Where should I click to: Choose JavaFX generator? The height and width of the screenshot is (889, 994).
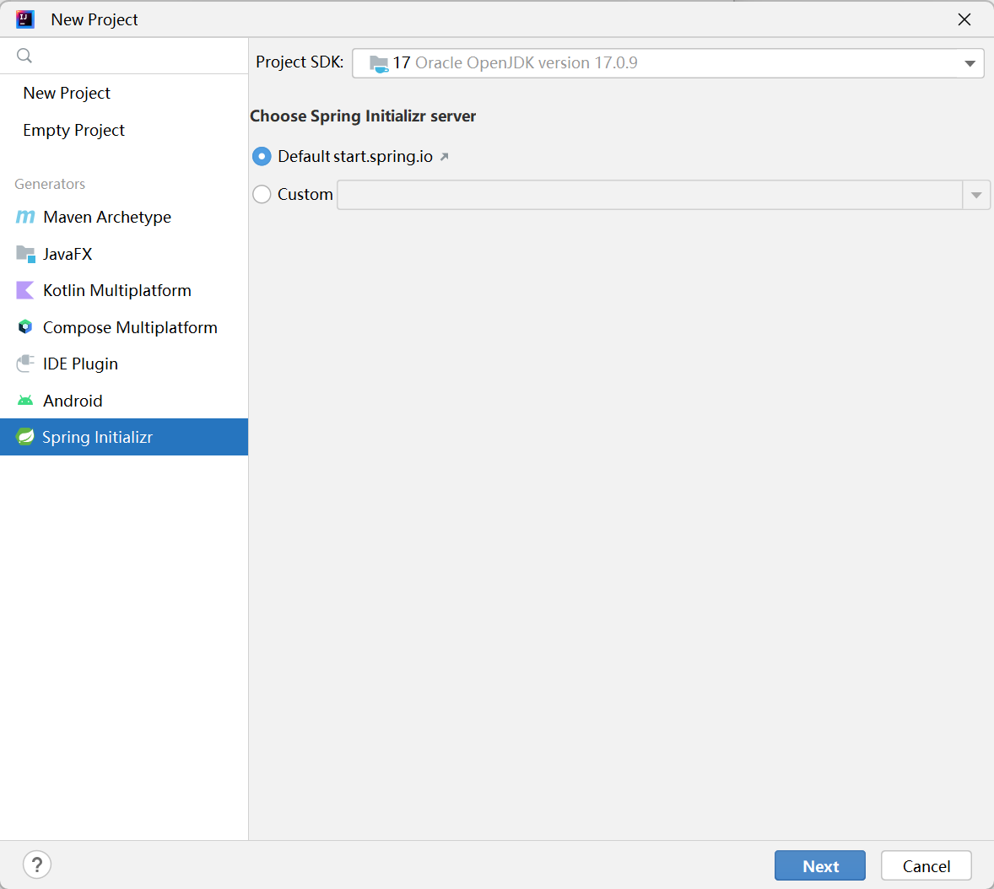(123, 254)
